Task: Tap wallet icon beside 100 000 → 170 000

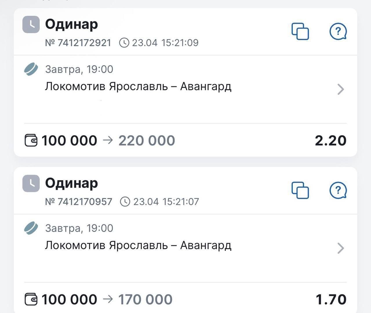Action: point(31,299)
